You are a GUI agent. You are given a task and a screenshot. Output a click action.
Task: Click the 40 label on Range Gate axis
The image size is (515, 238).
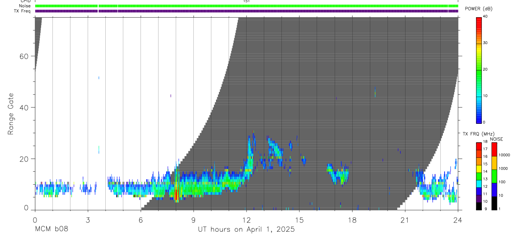23,107
